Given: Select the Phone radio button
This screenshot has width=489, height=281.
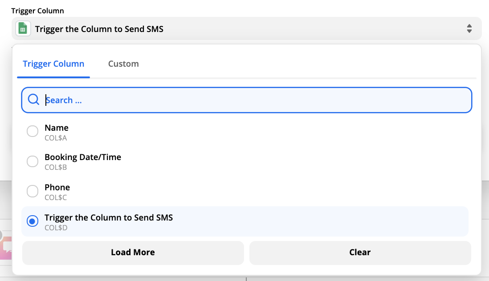Looking at the screenshot, I should tap(33, 191).
